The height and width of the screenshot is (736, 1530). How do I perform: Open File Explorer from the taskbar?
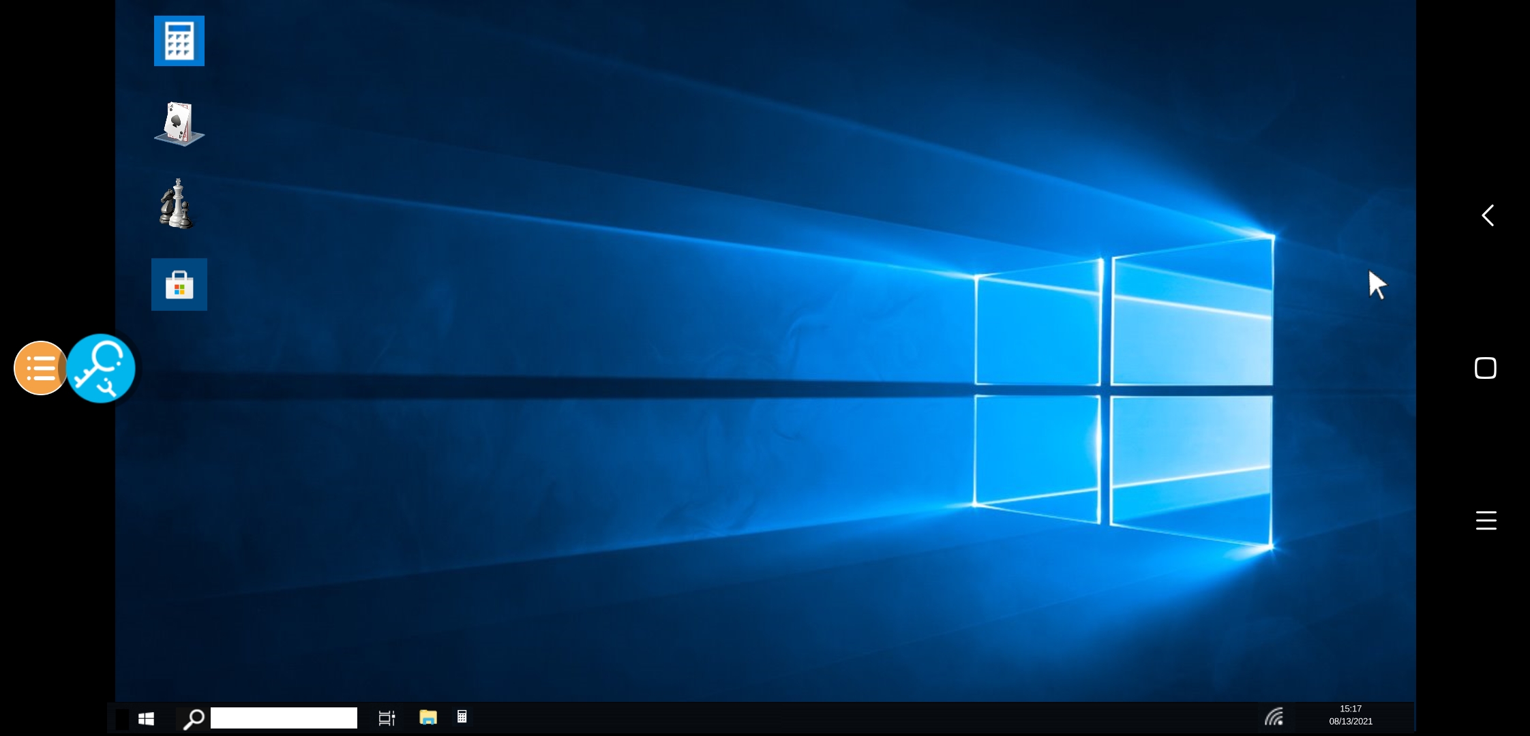[x=427, y=717]
